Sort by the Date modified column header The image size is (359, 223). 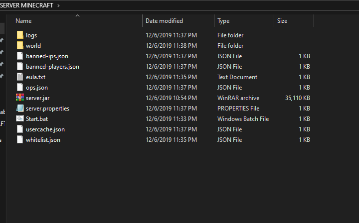click(164, 21)
